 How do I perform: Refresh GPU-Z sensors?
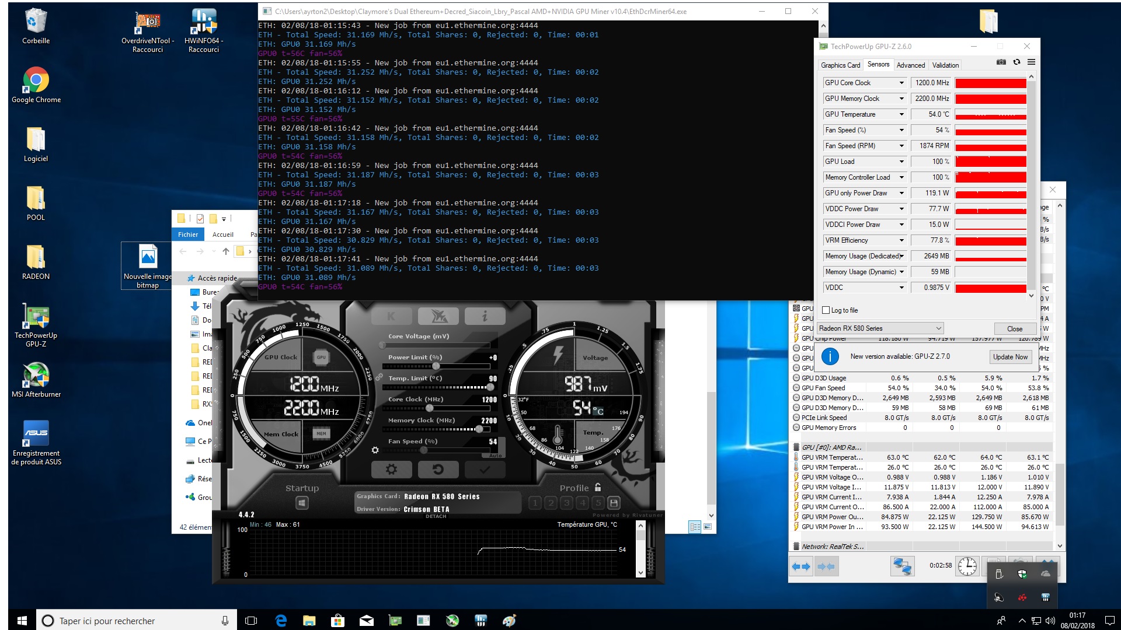point(1016,62)
